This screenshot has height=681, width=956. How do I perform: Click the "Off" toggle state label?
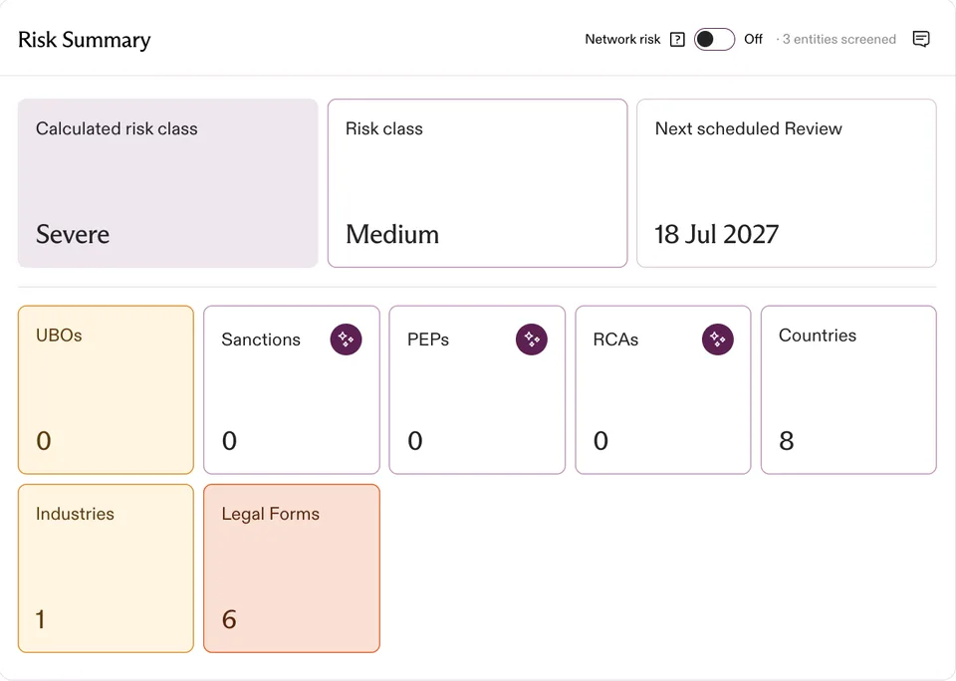(x=753, y=40)
